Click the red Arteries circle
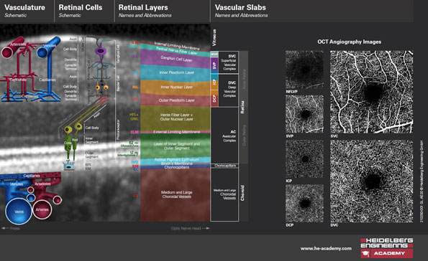Image resolution: width=428 pixels, height=261 pixels. point(42,209)
